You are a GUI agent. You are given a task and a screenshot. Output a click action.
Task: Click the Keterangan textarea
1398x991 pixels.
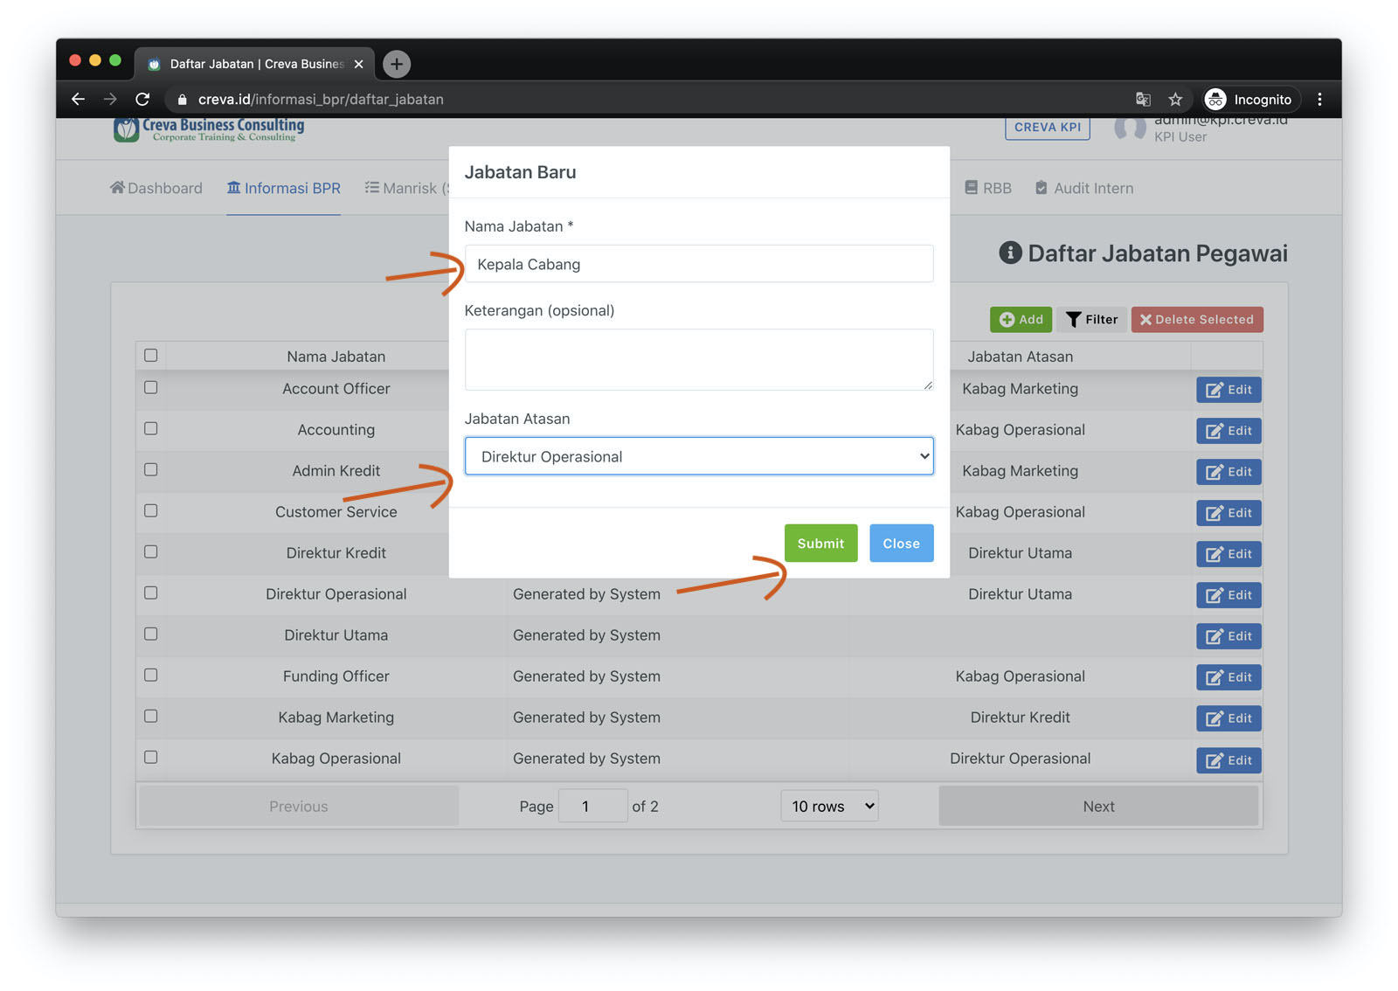(699, 359)
